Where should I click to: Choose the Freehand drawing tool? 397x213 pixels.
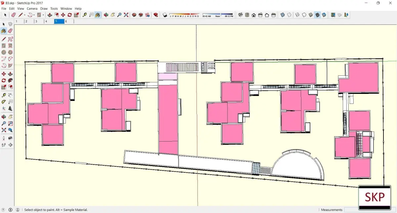coord(10,39)
